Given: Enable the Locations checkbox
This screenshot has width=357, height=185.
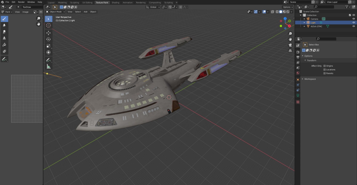Looking at the screenshot, I should tap(325, 69).
